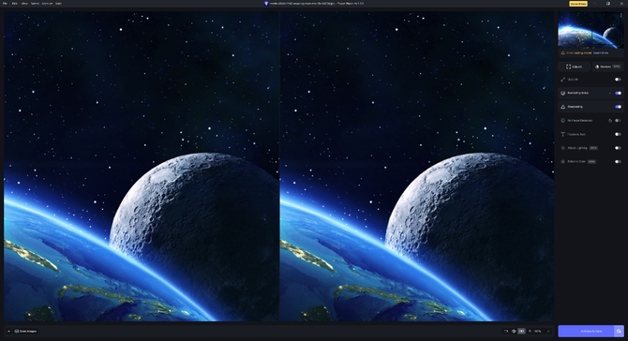Screen dimensions: 628x341
Task: Select the split view icon in bottom bar
Action: click(514, 331)
